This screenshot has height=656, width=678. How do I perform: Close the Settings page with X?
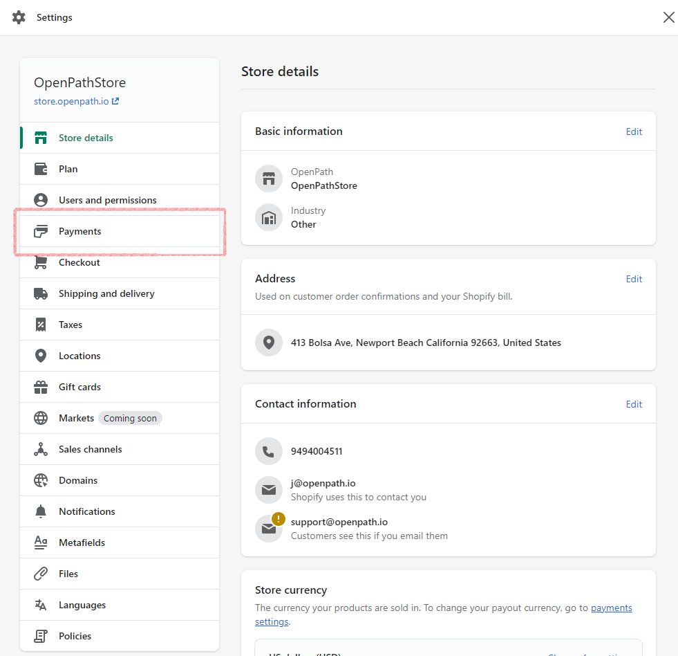668,17
